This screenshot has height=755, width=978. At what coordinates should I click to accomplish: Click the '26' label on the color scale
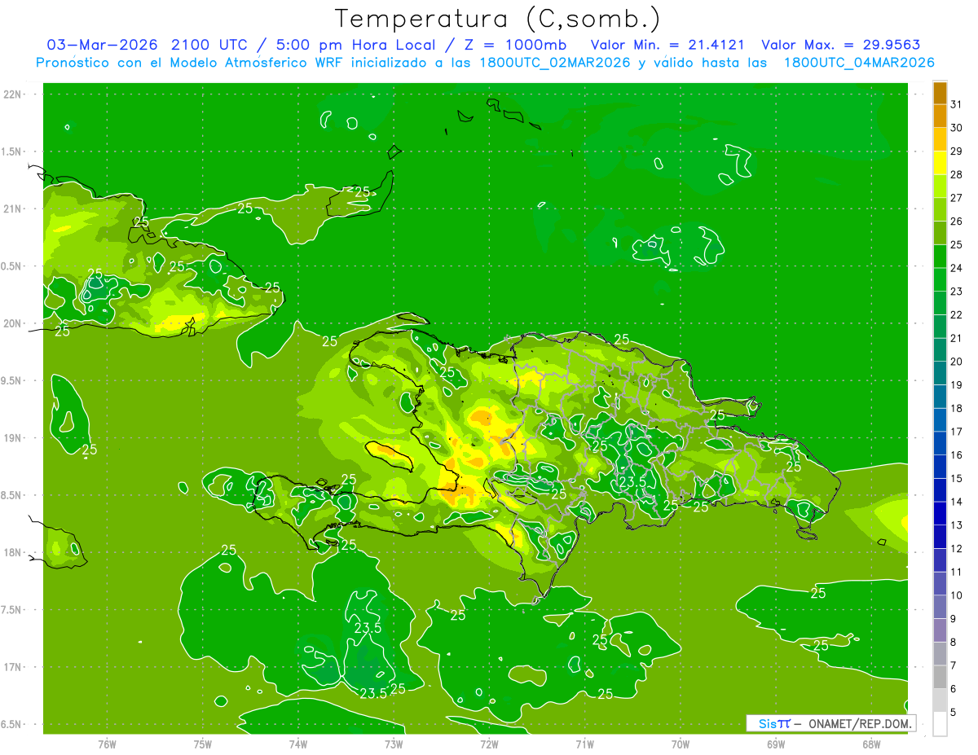[x=956, y=222]
